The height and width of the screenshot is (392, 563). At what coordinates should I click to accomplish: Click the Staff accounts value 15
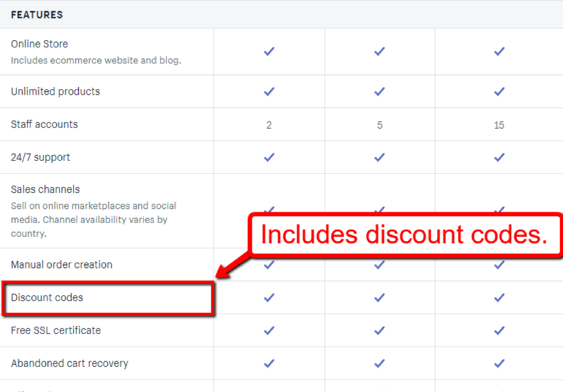click(x=499, y=125)
